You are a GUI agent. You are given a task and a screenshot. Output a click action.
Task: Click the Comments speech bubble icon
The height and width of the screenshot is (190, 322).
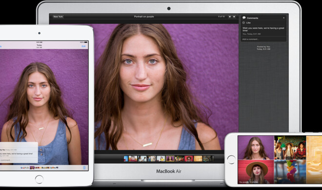(x=244, y=18)
